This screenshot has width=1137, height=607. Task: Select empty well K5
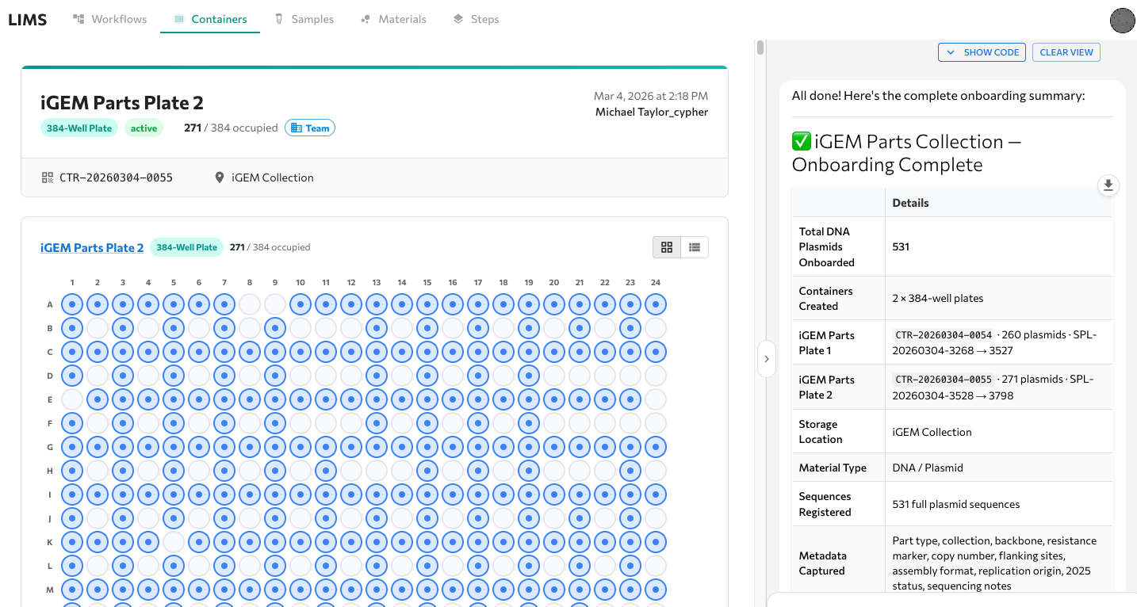tap(174, 542)
